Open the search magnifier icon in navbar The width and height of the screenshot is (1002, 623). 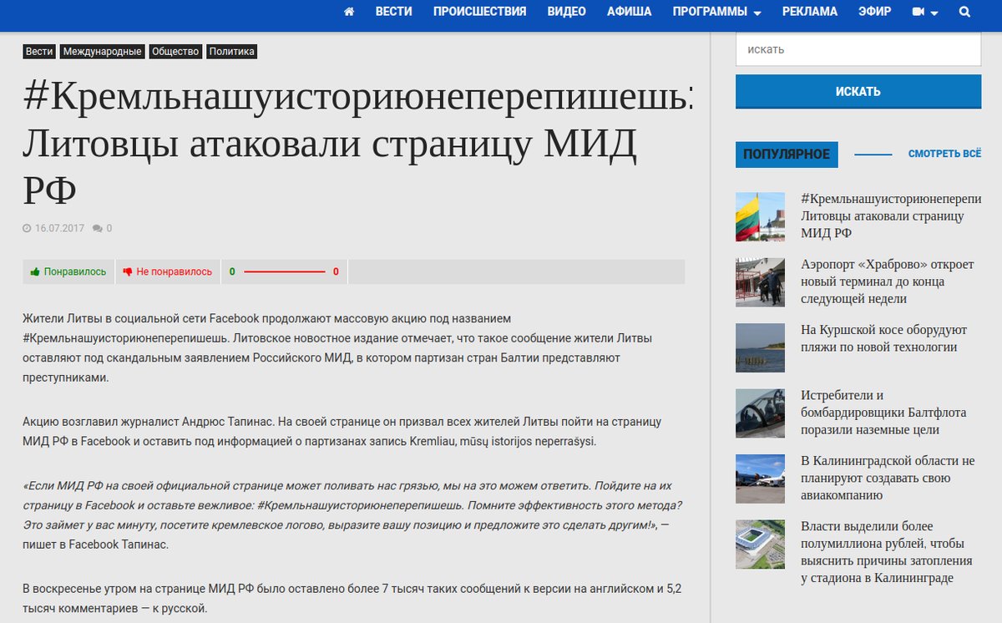point(965,12)
